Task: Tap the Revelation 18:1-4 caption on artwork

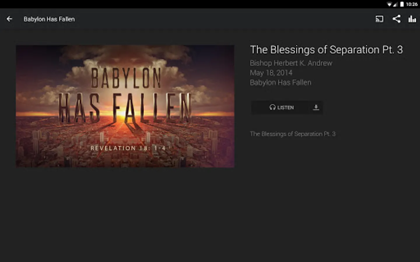Action: (128, 148)
